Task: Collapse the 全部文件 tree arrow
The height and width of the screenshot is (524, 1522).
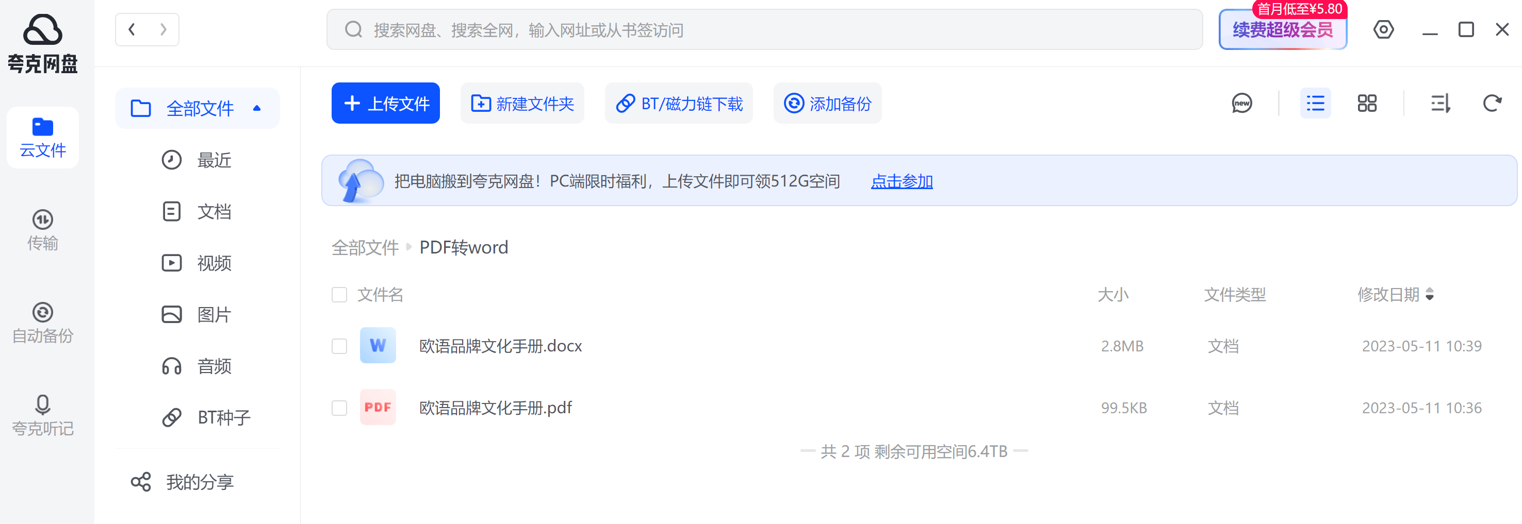Action: click(257, 108)
